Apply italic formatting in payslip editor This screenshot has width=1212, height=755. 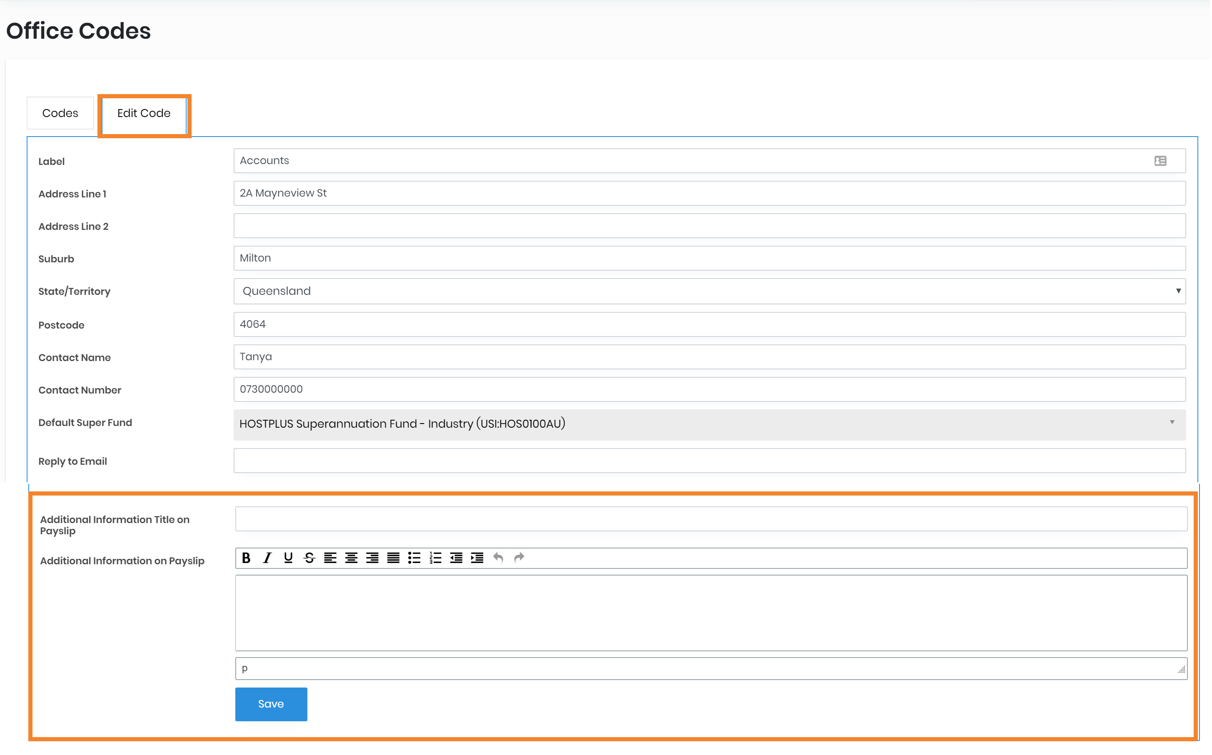(267, 558)
